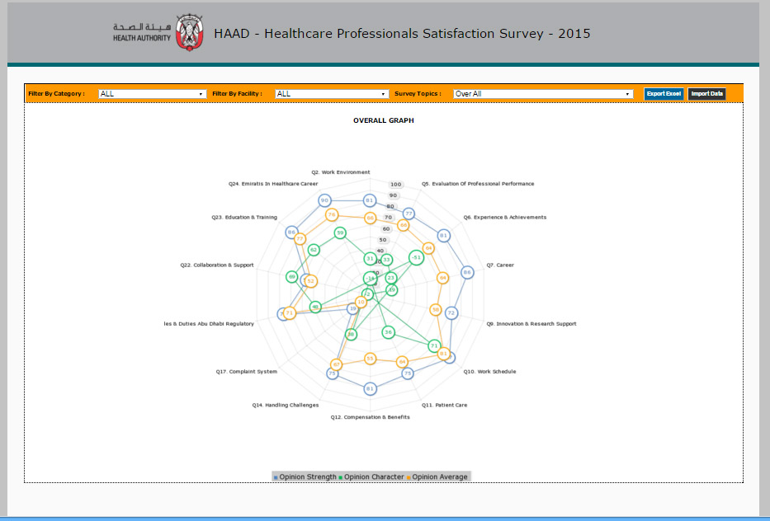Toggle Opinion Strength series in legend
Image resolution: width=770 pixels, height=521 pixels.
pyautogui.click(x=305, y=476)
